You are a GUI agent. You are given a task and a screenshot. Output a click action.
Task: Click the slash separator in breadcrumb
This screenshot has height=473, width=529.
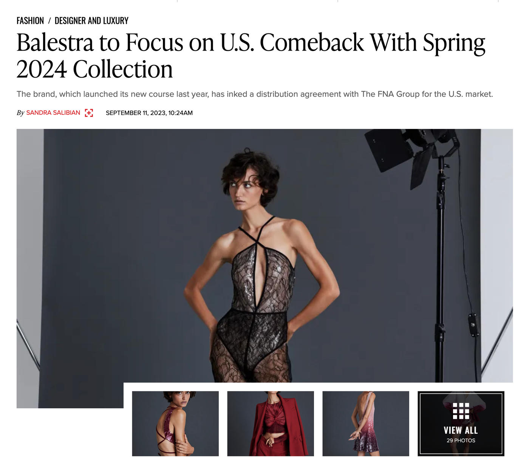point(49,21)
